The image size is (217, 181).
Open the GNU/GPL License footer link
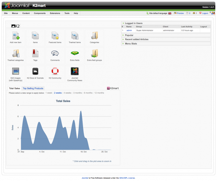(127, 178)
